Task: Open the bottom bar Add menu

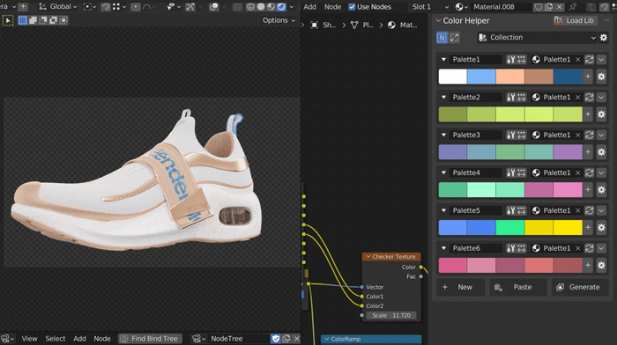Action: [79, 338]
